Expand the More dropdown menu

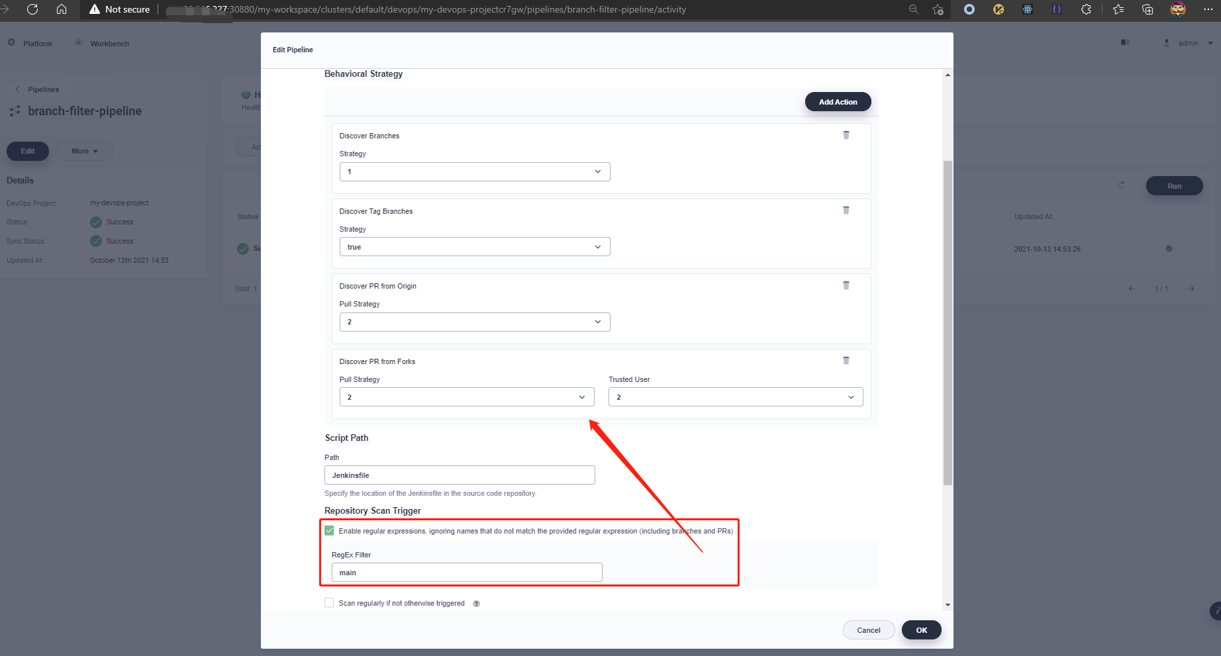coord(84,151)
